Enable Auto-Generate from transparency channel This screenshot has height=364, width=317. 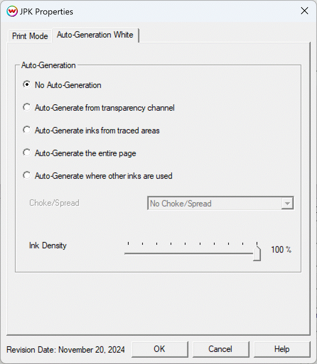(x=27, y=107)
